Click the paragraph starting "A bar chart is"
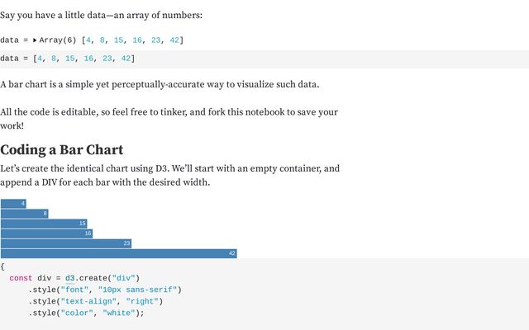Viewport: 529px width, 330px height. (x=160, y=84)
